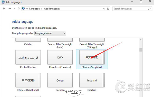Click the scroll up arrow of list
Viewport: 154px width, 97px height.
click(x=141, y=40)
